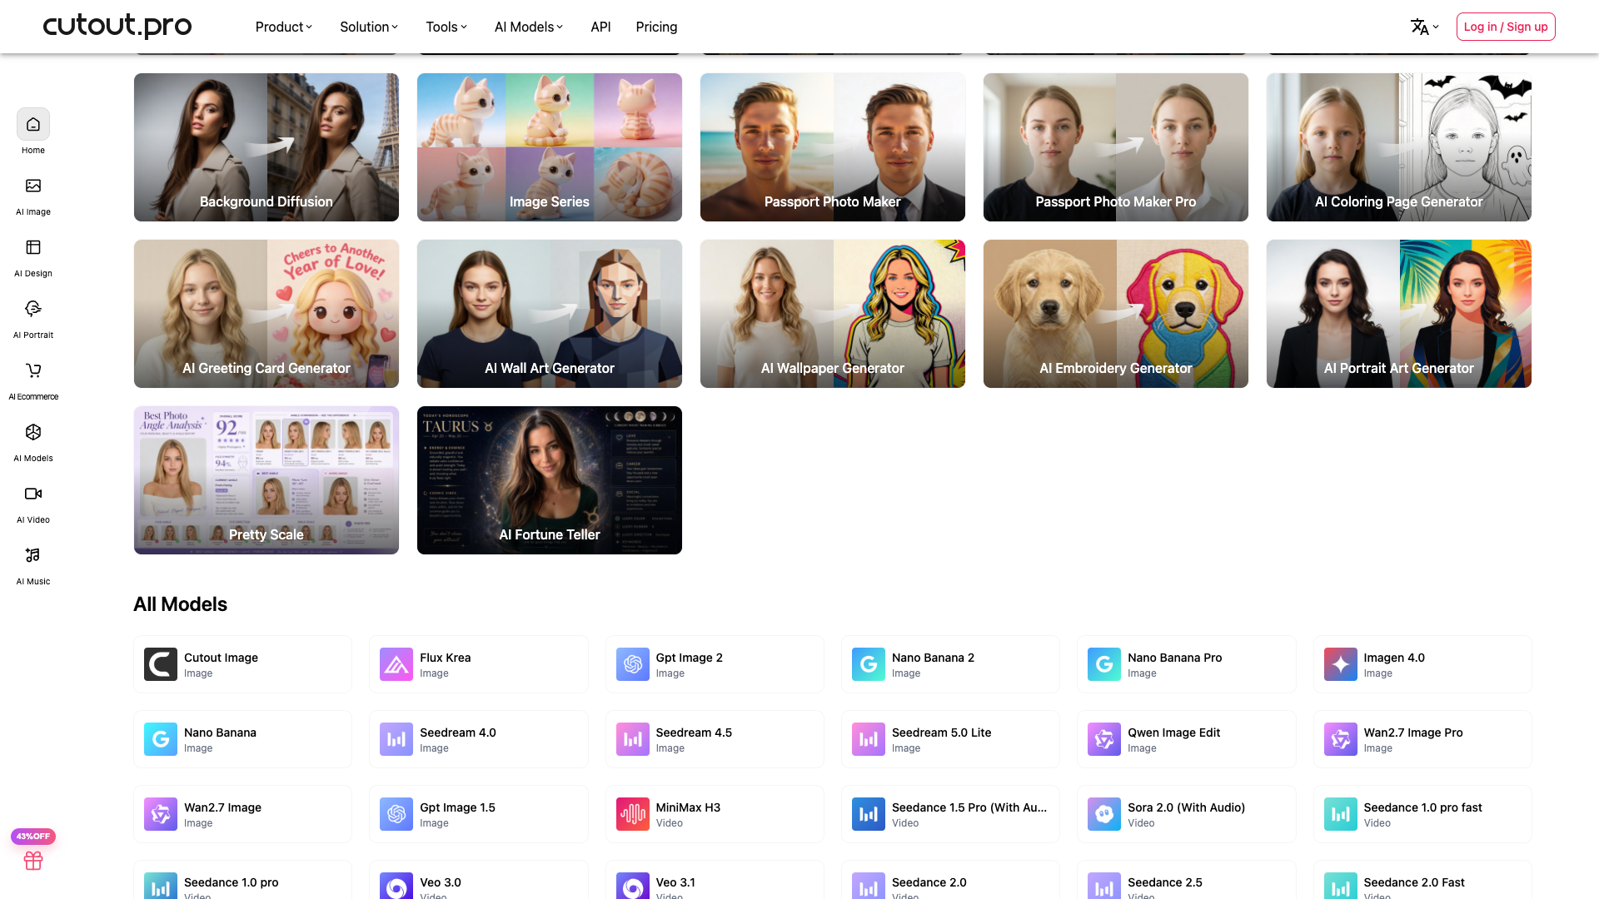Click the Veo 3.0 model icon
This screenshot has height=899, width=1599.
[x=396, y=887]
